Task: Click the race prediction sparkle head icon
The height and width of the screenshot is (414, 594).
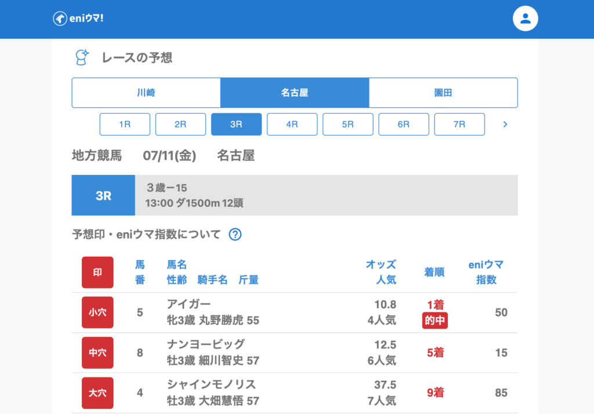Action: 82,57
